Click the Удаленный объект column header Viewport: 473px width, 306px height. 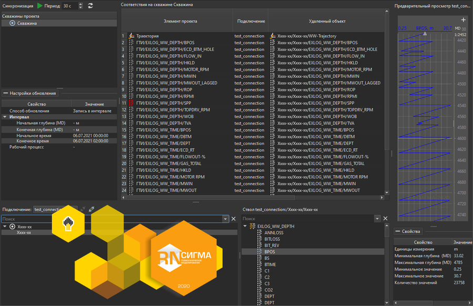click(x=326, y=22)
